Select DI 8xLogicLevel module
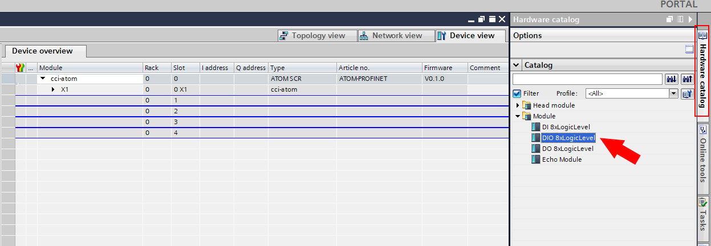Viewport: 711px width, 246px height. pos(565,127)
